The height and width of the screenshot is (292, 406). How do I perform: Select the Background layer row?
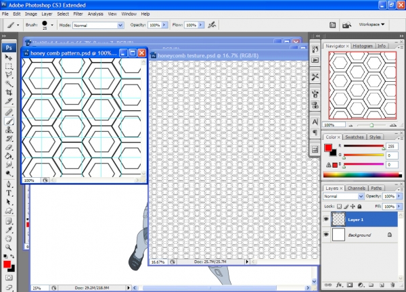360,235
